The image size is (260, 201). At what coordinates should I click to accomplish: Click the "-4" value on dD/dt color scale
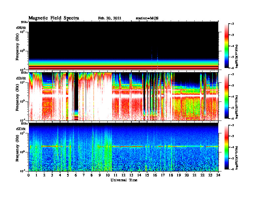coord(232,97)
